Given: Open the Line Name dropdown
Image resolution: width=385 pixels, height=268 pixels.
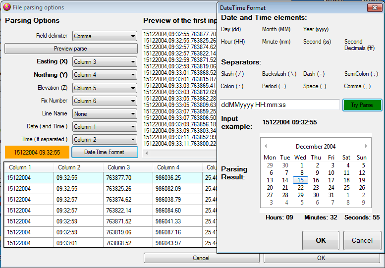Looking at the screenshot, I should (x=105, y=114).
